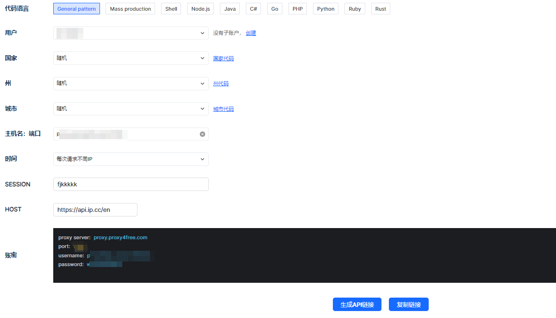Expand the 国家 country dropdown
Screen dimensions: 556x318
(131, 58)
